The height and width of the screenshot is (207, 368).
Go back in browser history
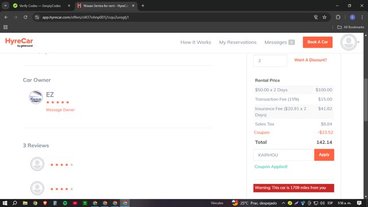6,17
